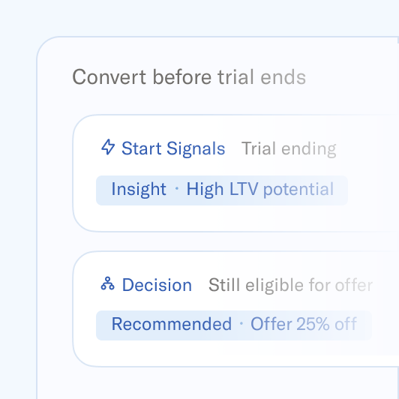Open the "Convert before trial ends" heading
The height and width of the screenshot is (399, 399).
pyautogui.click(x=189, y=77)
